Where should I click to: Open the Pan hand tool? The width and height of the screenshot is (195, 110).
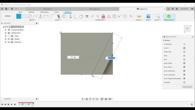90,99
